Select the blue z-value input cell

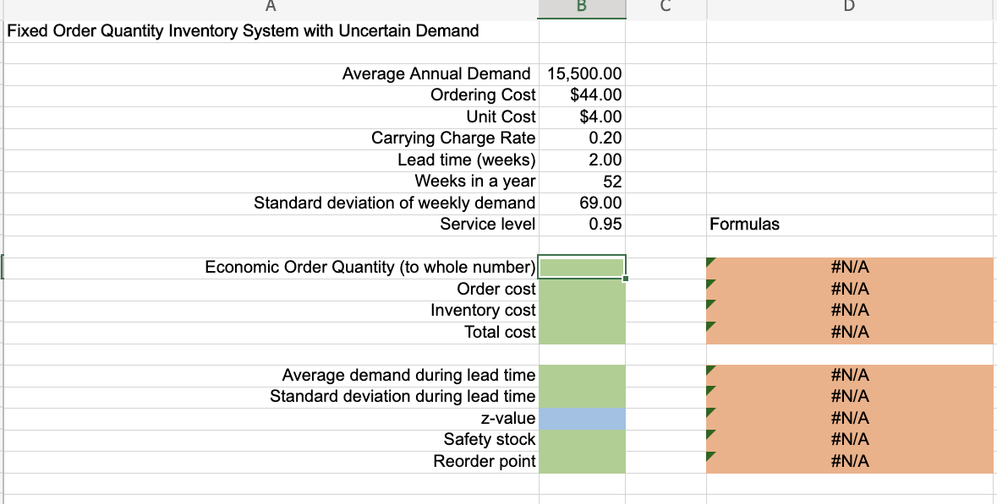coord(581,417)
